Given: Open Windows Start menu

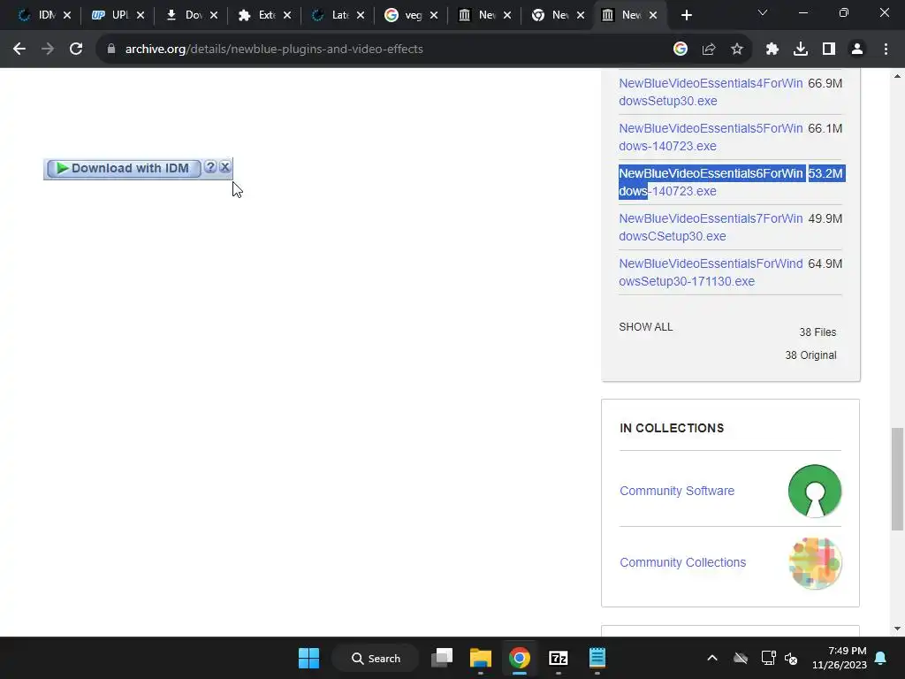Looking at the screenshot, I should coord(308,658).
